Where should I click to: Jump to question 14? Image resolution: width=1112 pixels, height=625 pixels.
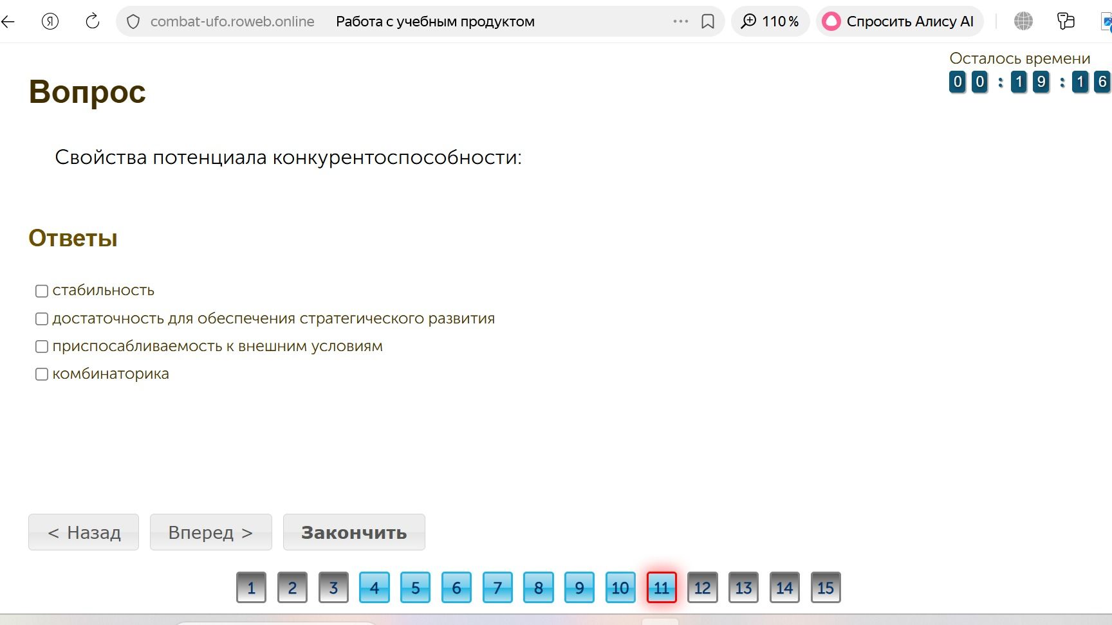pyautogui.click(x=784, y=588)
